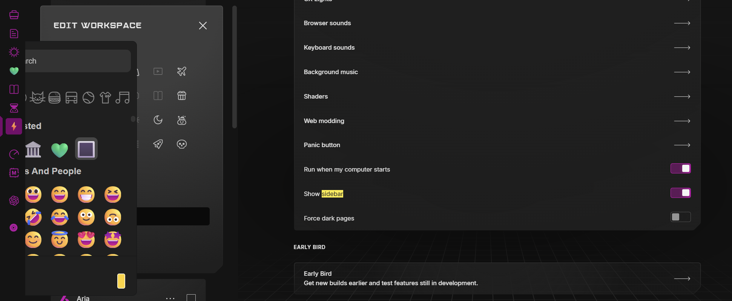
Task: Open the briefcase workspace in sidebar
Action: coord(14,15)
